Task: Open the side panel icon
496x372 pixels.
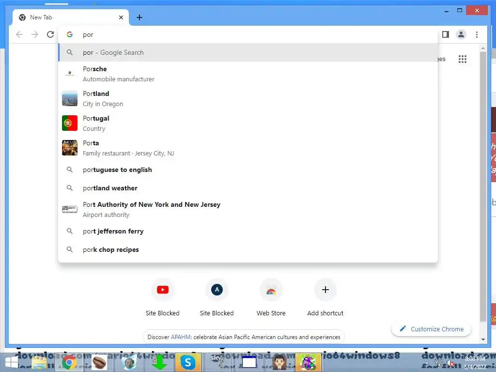Action: tap(446, 34)
